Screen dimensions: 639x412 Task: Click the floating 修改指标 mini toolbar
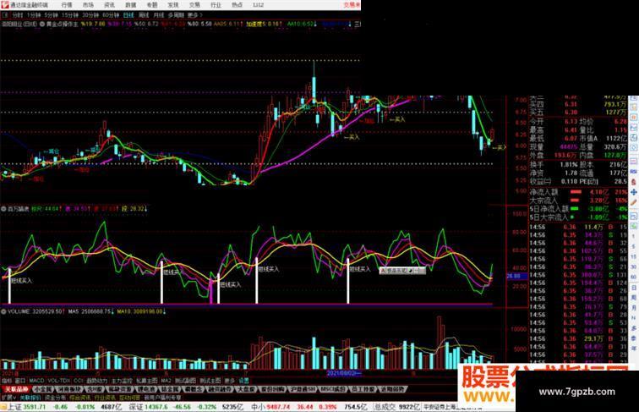402,271
